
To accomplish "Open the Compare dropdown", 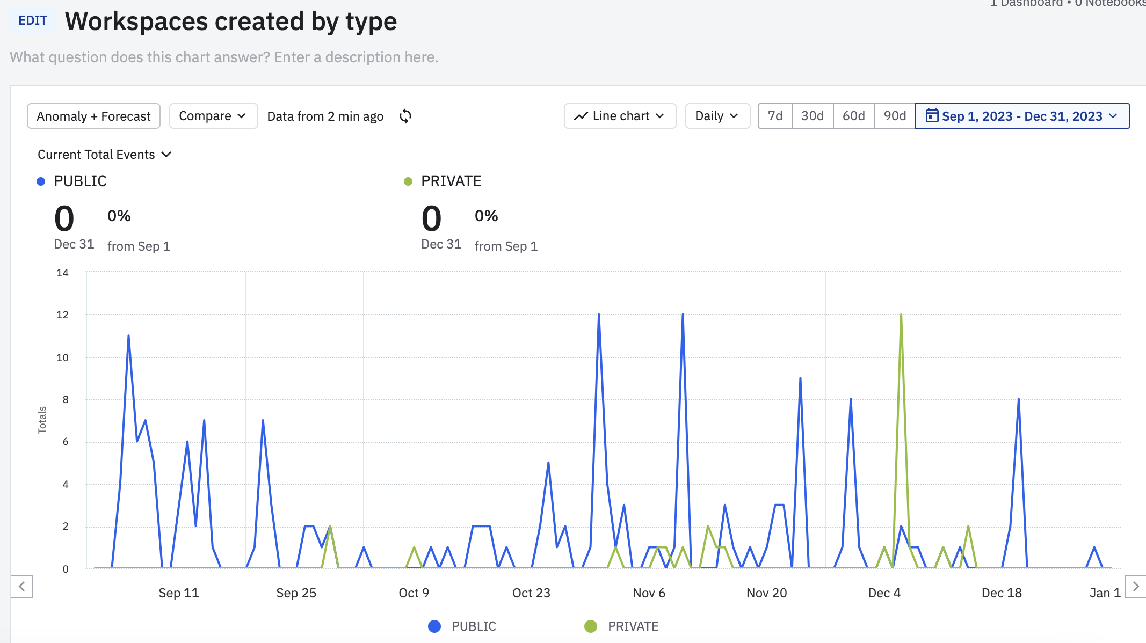I will coord(213,116).
